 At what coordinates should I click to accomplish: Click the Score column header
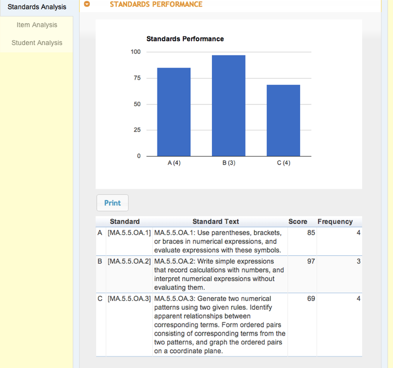298,222
